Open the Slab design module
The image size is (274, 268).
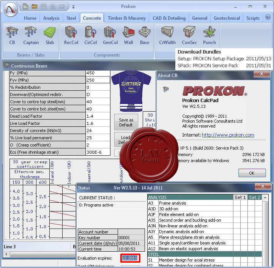coord(50,35)
